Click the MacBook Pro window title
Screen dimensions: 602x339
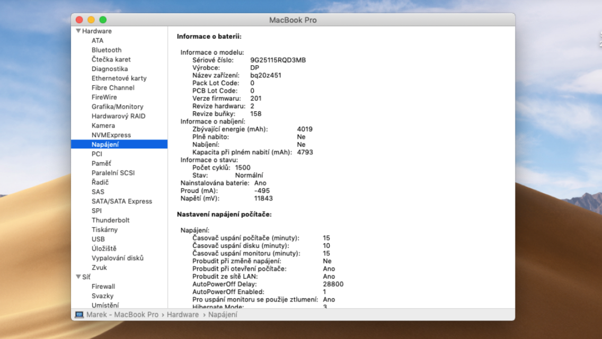pyautogui.click(x=293, y=20)
